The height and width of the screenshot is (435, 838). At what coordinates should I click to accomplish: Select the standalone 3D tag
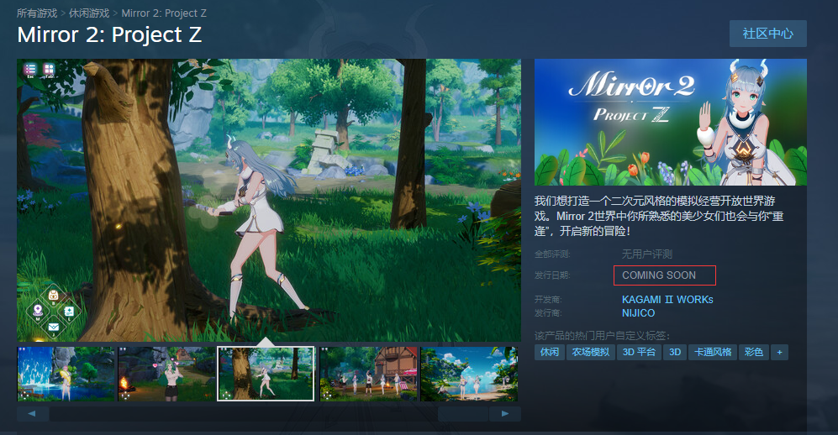click(x=675, y=352)
